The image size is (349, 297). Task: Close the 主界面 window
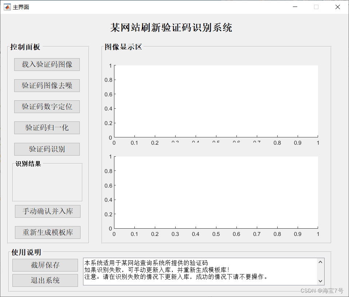pyautogui.click(x=338, y=7)
